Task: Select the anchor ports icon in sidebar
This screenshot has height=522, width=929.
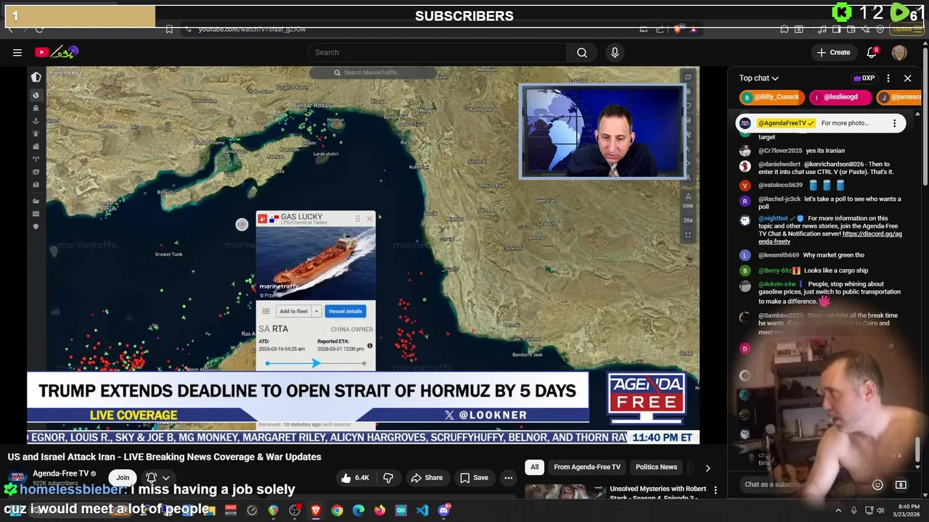Action: click(x=36, y=120)
